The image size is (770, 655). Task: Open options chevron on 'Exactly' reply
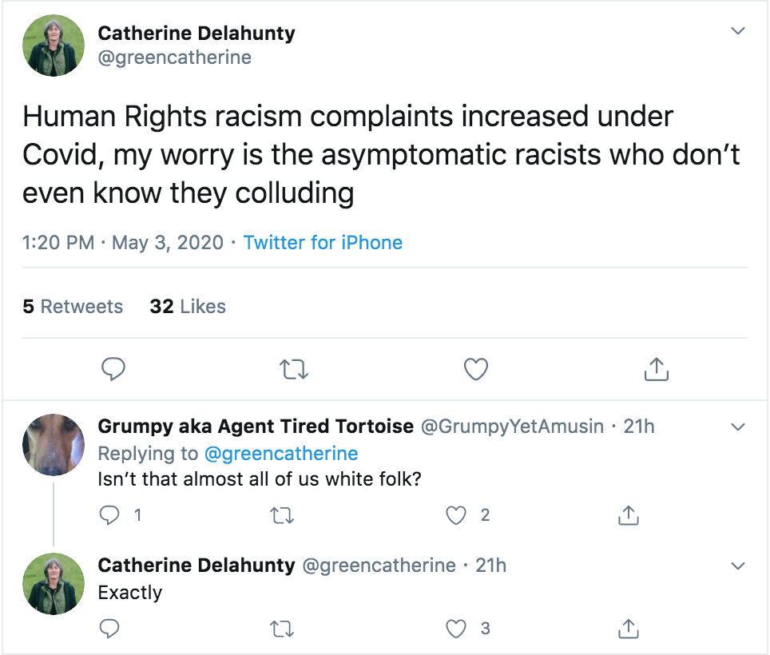tap(738, 566)
